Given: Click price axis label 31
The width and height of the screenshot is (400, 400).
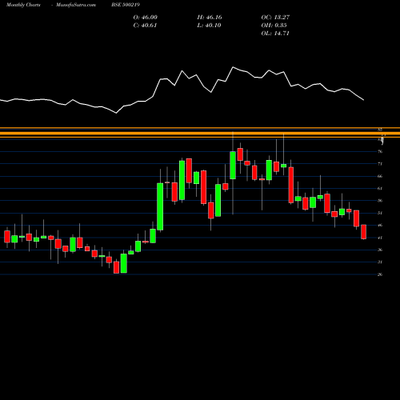Looking at the screenshot, I should 380,262.
